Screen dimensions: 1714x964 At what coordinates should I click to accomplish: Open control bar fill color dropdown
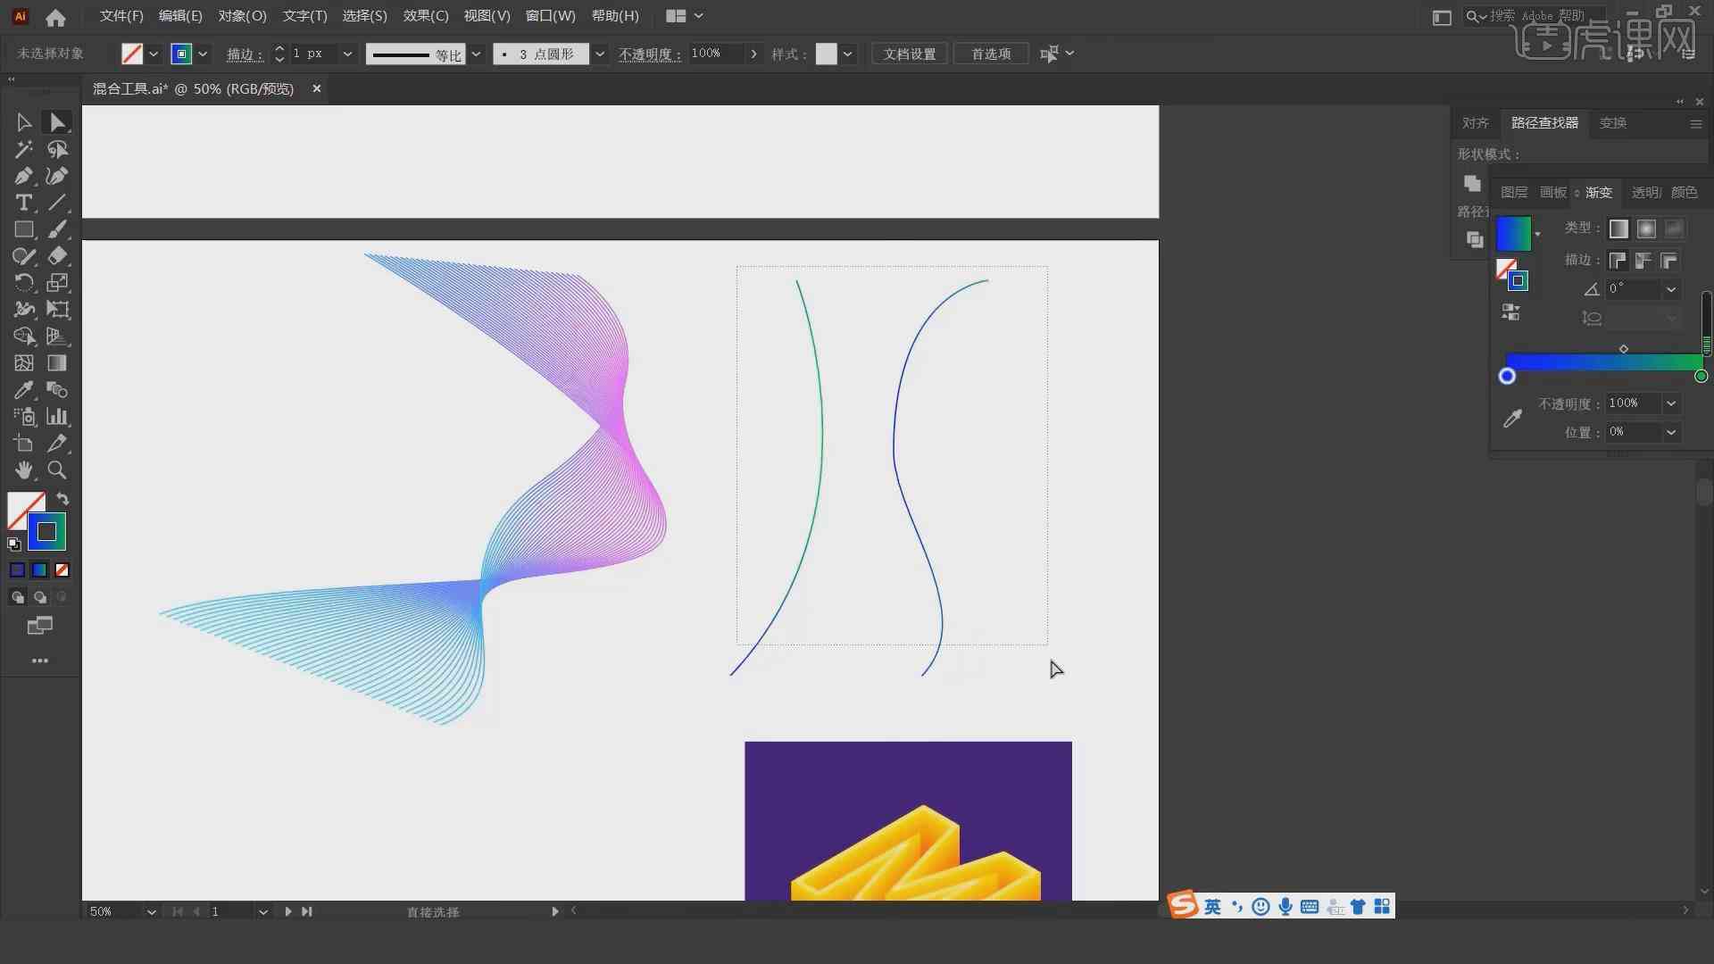tap(154, 54)
